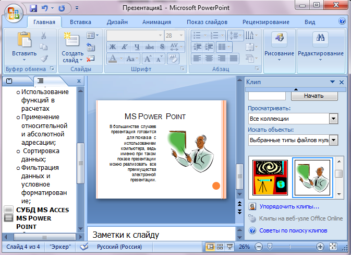
Task: Click the zoom slider handle
Action: point(270,247)
